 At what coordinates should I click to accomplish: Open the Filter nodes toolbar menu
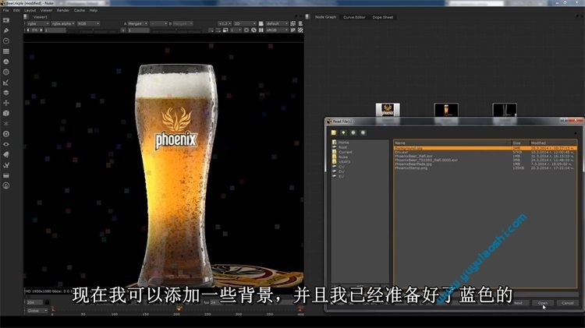point(6,72)
